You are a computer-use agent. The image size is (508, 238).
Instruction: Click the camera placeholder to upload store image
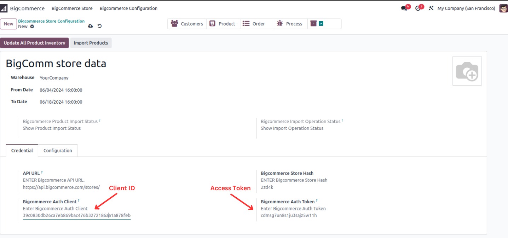(x=467, y=71)
